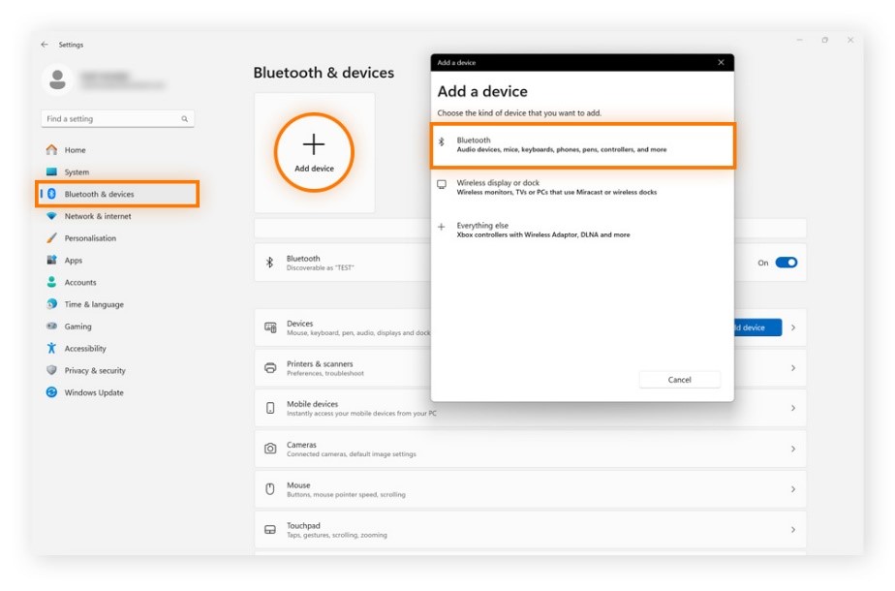The width and height of the screenshot is (895, 591).
Task: Click the Apps sidebar icon
Action: coord(51,260)
